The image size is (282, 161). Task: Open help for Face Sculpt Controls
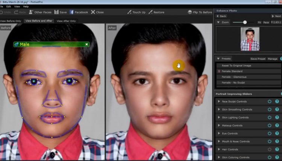coord(277,101)
